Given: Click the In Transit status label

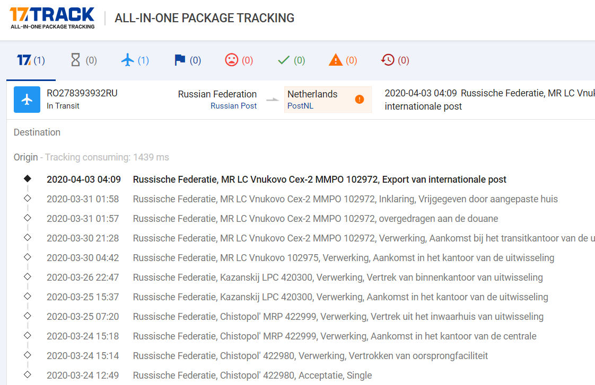Looking at the screenshot, I should coord(63,106).
